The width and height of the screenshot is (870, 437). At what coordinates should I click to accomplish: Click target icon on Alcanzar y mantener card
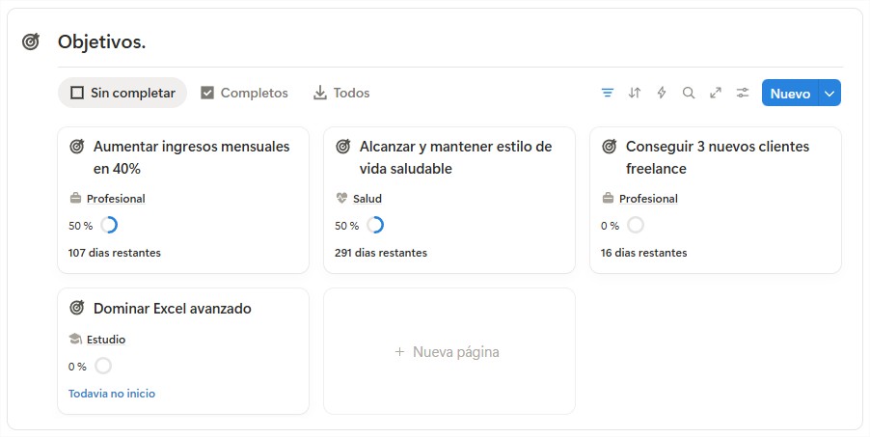[x=343, y=147]
